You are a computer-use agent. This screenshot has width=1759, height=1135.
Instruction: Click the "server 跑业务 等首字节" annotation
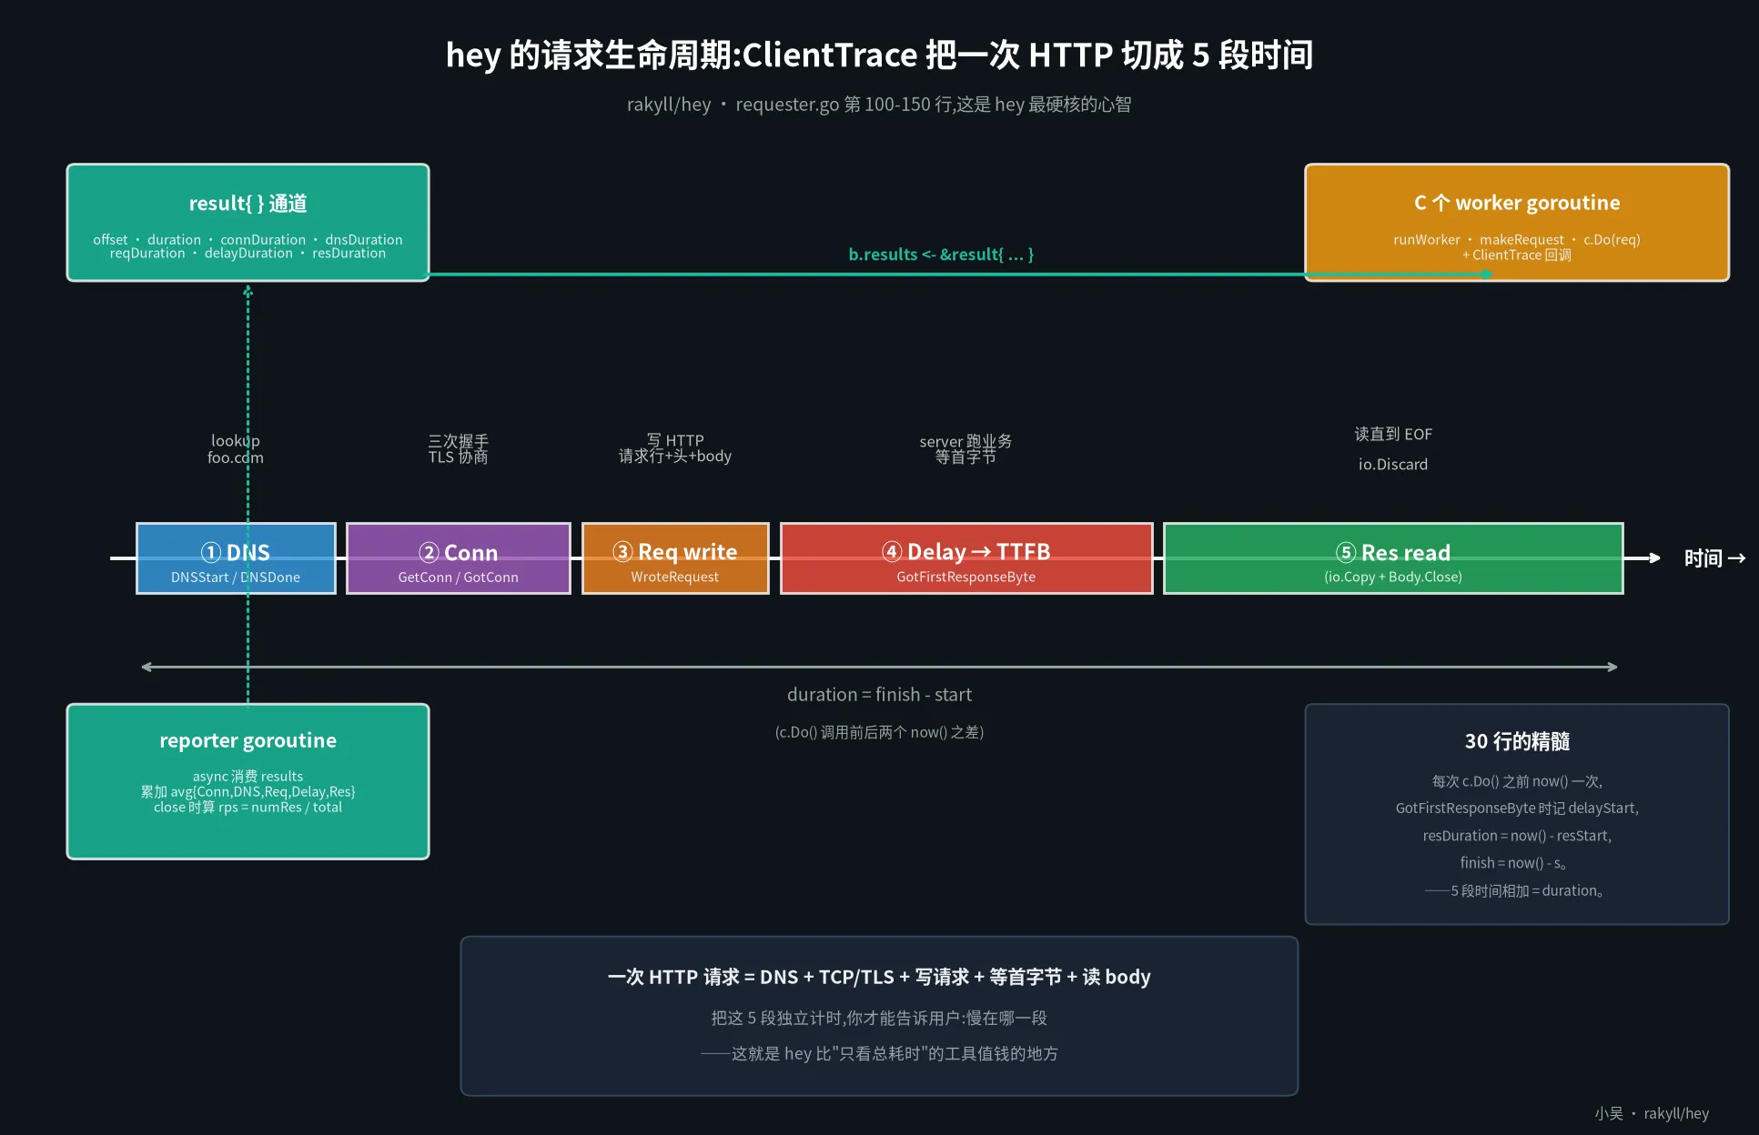pyautogui.click(x=965, y=448)
